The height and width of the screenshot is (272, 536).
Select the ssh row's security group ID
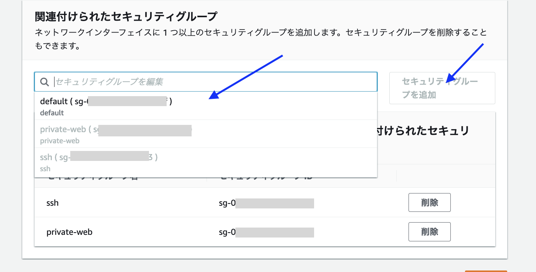[x=266, y=203]
